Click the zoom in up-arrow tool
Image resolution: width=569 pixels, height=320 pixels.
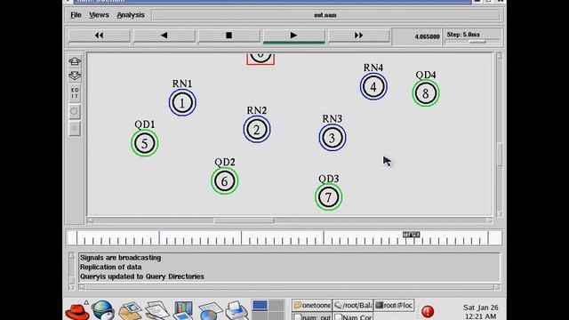click(75, 61)
